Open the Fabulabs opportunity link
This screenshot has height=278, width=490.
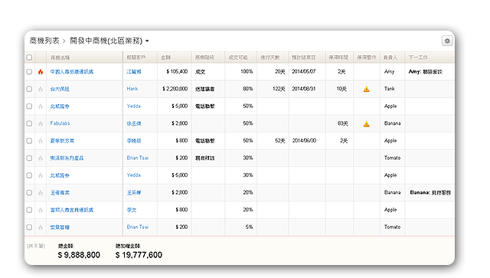point(60,123)
